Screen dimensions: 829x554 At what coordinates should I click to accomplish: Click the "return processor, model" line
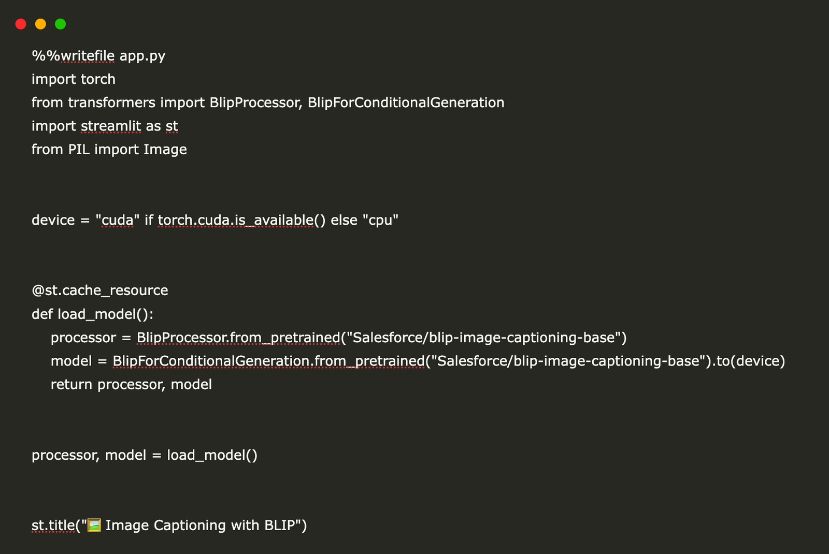tap(131, 384)
